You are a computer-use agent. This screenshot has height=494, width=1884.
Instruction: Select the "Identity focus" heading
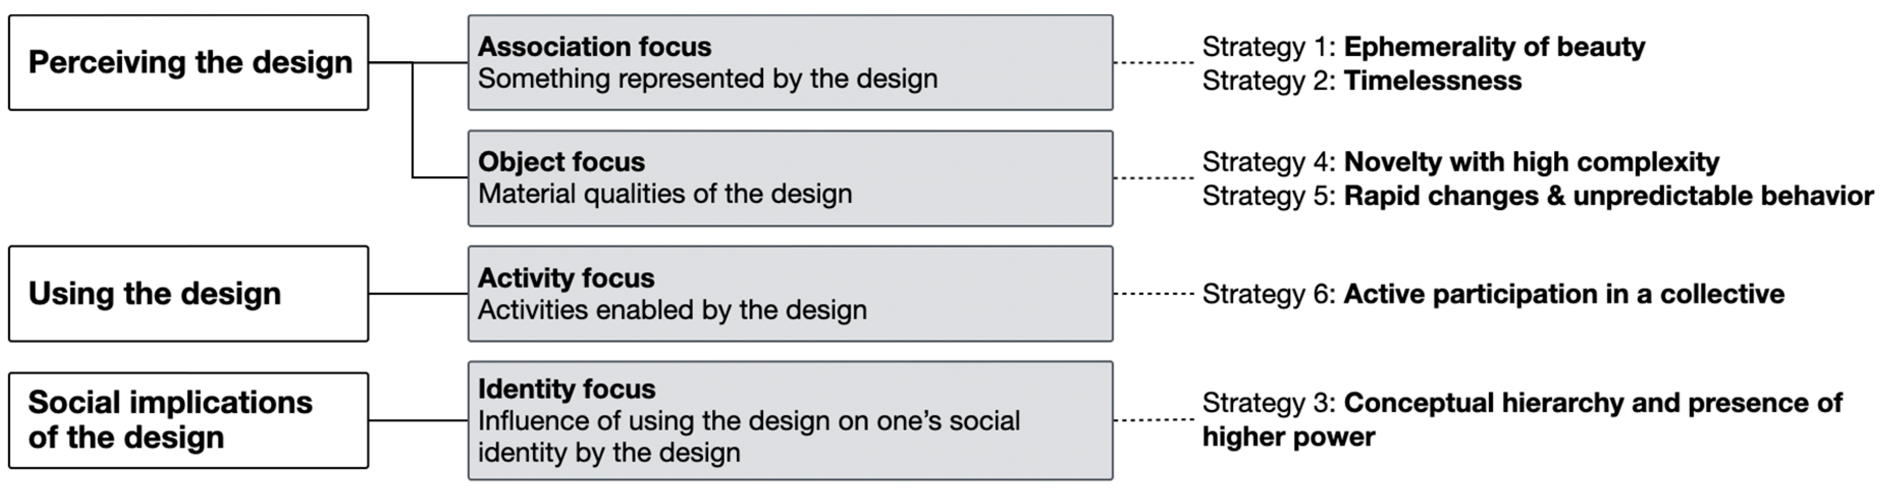click(x=566, y=388)
